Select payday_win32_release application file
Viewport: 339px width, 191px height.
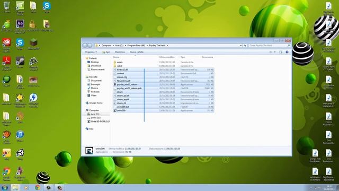click(164, 84)
